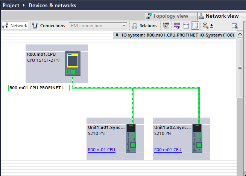246x176 pixels.
Task: Open R00.m01.CPU link under Unit1.a02
Action: coord(168,150)
